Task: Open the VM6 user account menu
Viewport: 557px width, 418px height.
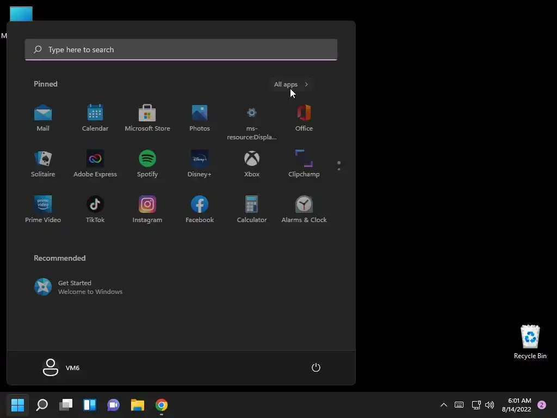Action: pyautogui.click(x=61, y=367)
